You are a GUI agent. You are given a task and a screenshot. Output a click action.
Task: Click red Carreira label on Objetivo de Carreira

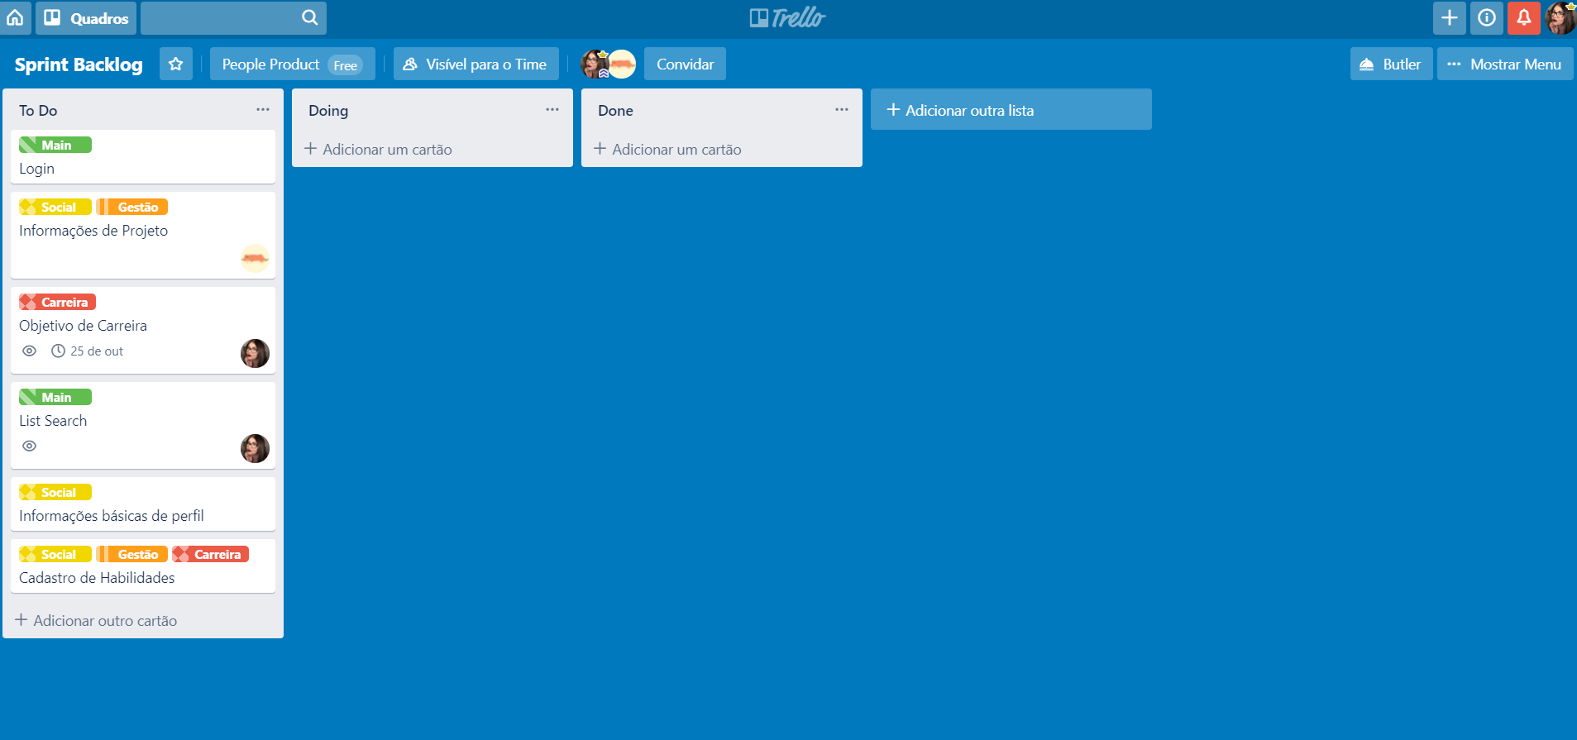pos(57,302)
